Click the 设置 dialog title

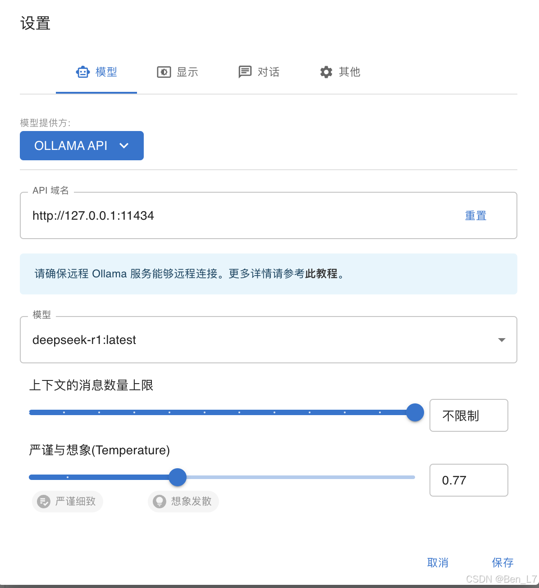(x=35, y=23)
